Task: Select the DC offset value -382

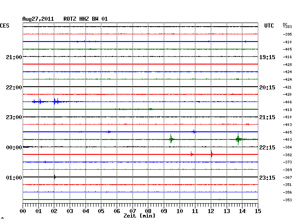Action: pyautogui.click(x=287, y=155)
